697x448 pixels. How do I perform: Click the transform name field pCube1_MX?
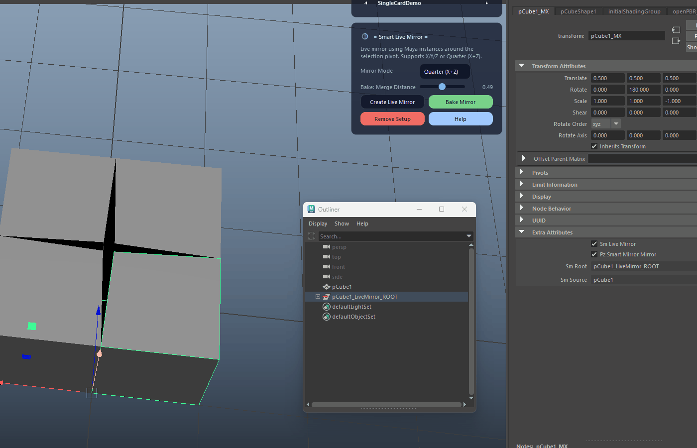pos(627,36)
